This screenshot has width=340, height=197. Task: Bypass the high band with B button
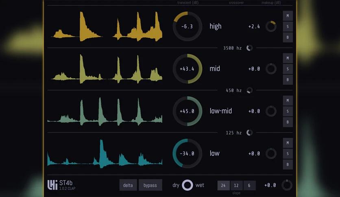[x=288, y=37]
